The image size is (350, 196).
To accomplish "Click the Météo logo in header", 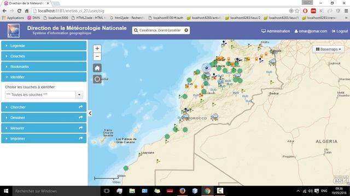I will pyautogui.click(x=13, y=30).
